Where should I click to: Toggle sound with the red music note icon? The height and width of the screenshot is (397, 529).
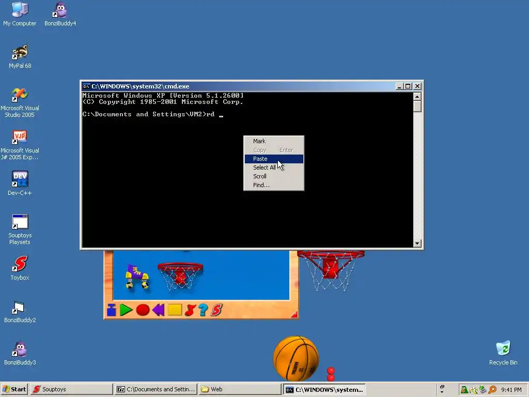pyautogui.click(x=190, y=310)
